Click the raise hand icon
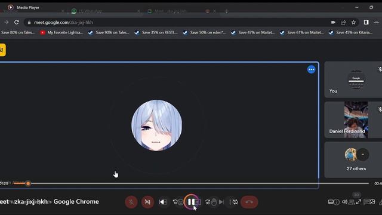The image size is (382, 215). coord(214,202)
